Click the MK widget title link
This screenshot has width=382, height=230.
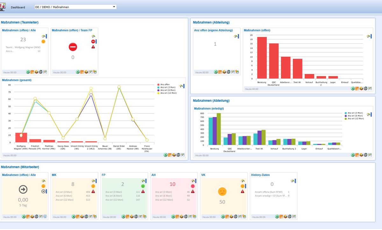(x=54, y=175)
